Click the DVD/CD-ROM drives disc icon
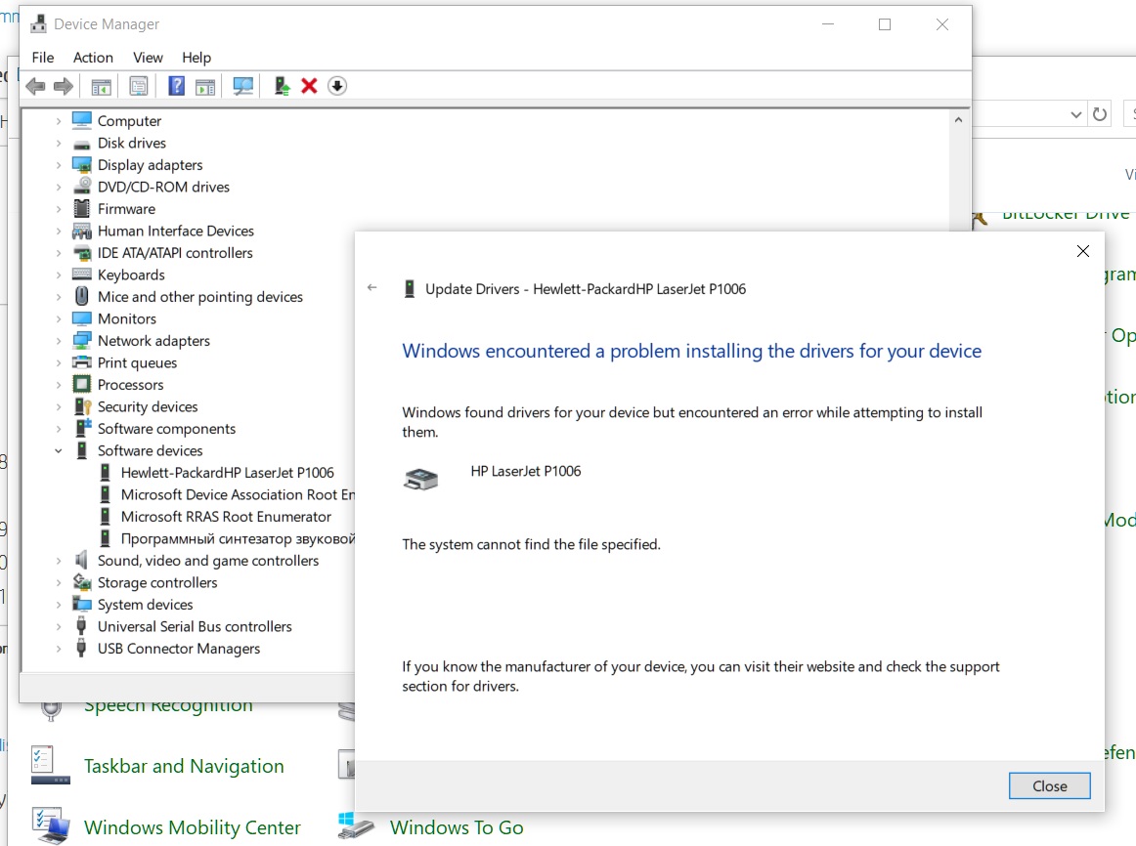The width and height of the screenshot is (1136, 846). pos(82,187)
